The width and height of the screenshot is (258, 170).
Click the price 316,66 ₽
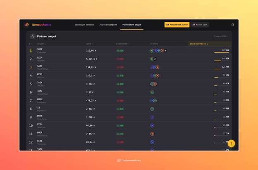(x=91, y=51)
